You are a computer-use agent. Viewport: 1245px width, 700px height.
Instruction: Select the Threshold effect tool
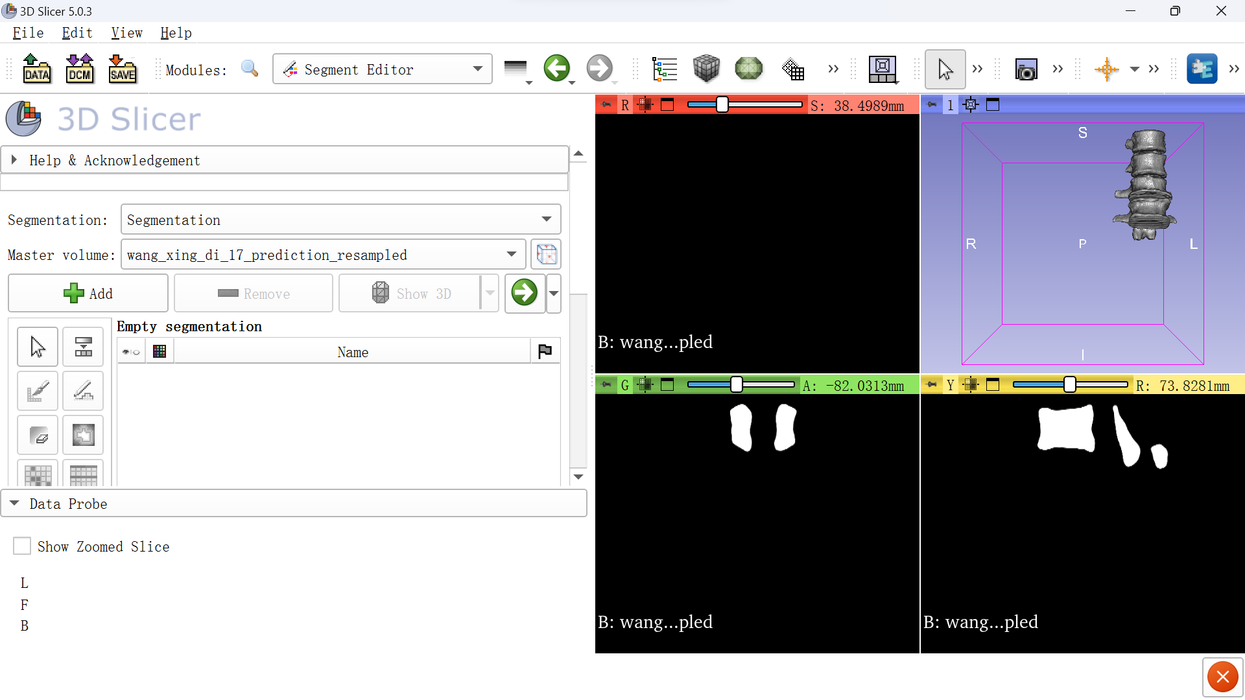83,347
